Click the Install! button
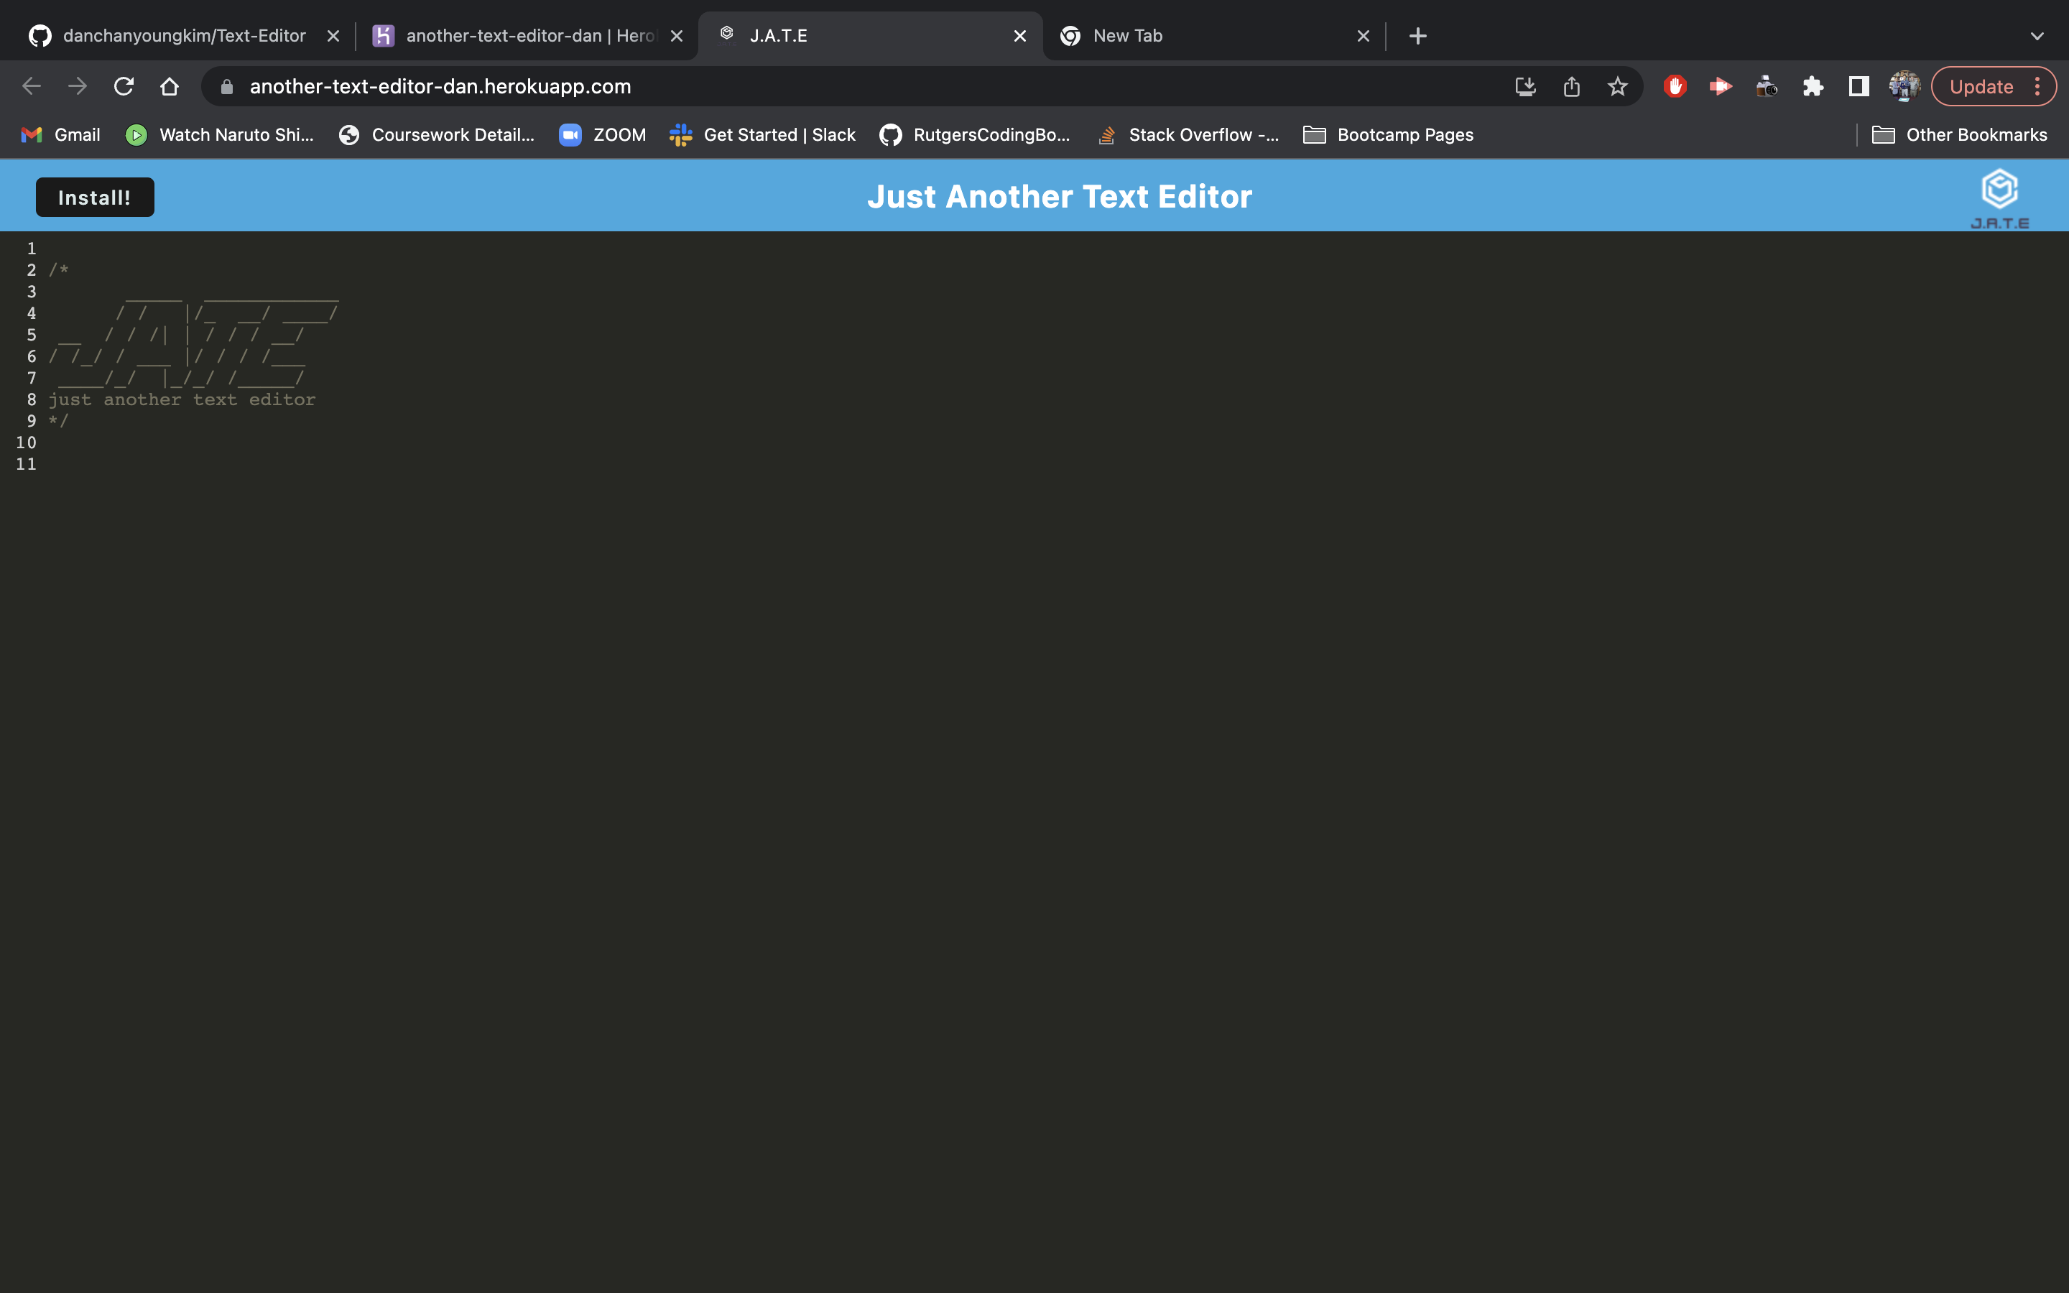Screen dimensions: 2069x1293 94,198
